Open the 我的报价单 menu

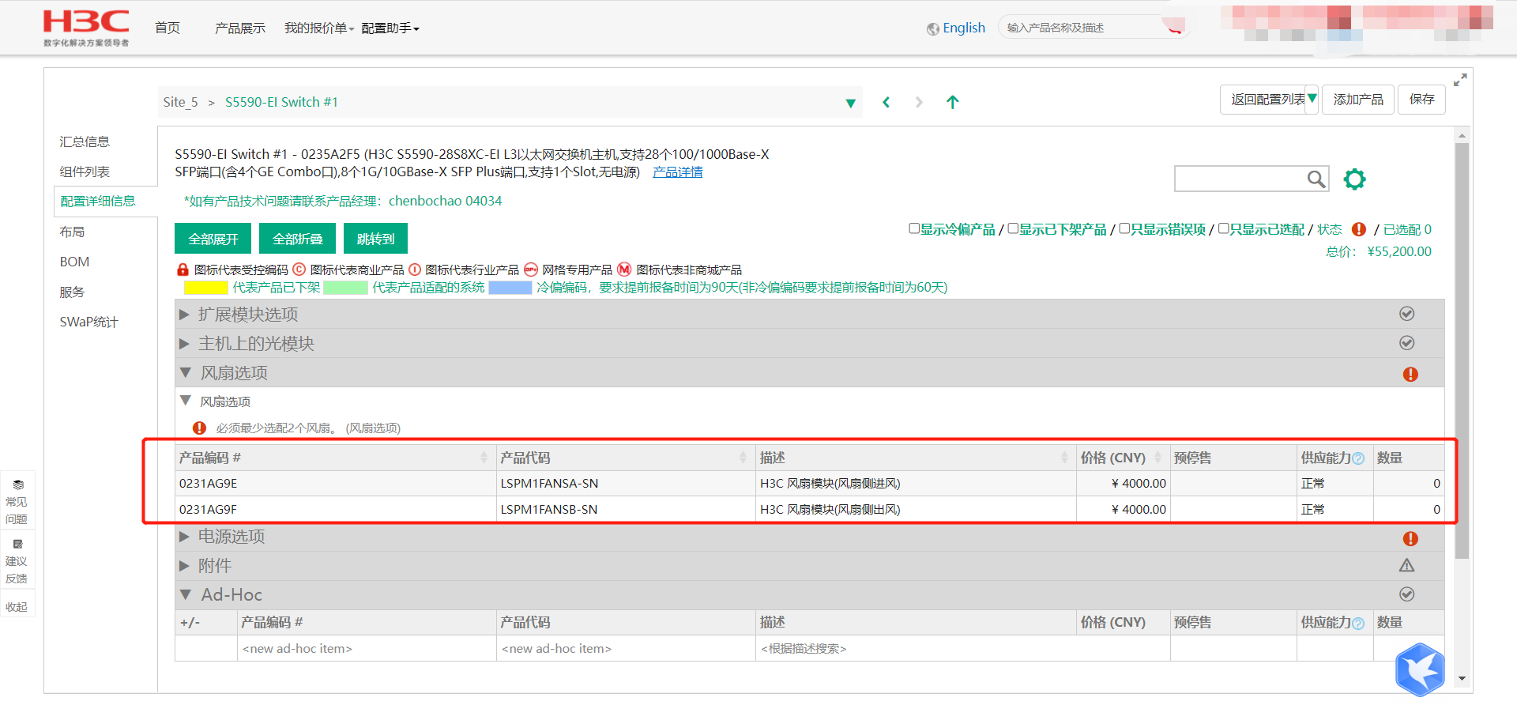(x=319, y=28)
